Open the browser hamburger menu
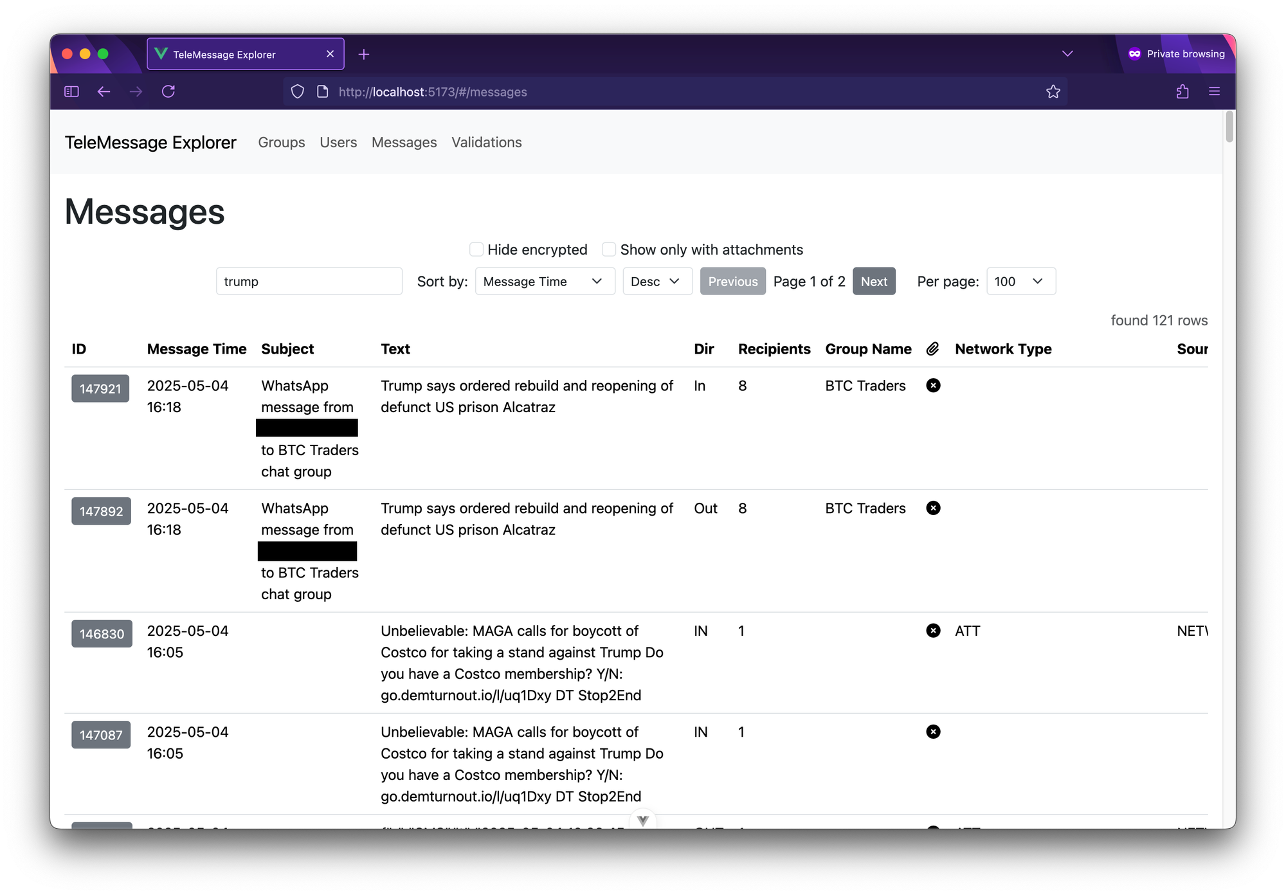This screenshot has height=895, width=1286. point(1214,91)
